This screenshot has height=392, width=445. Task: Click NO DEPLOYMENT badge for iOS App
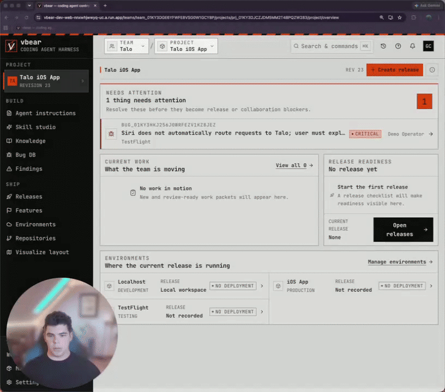pyautogui.click(x=402, y=286)
